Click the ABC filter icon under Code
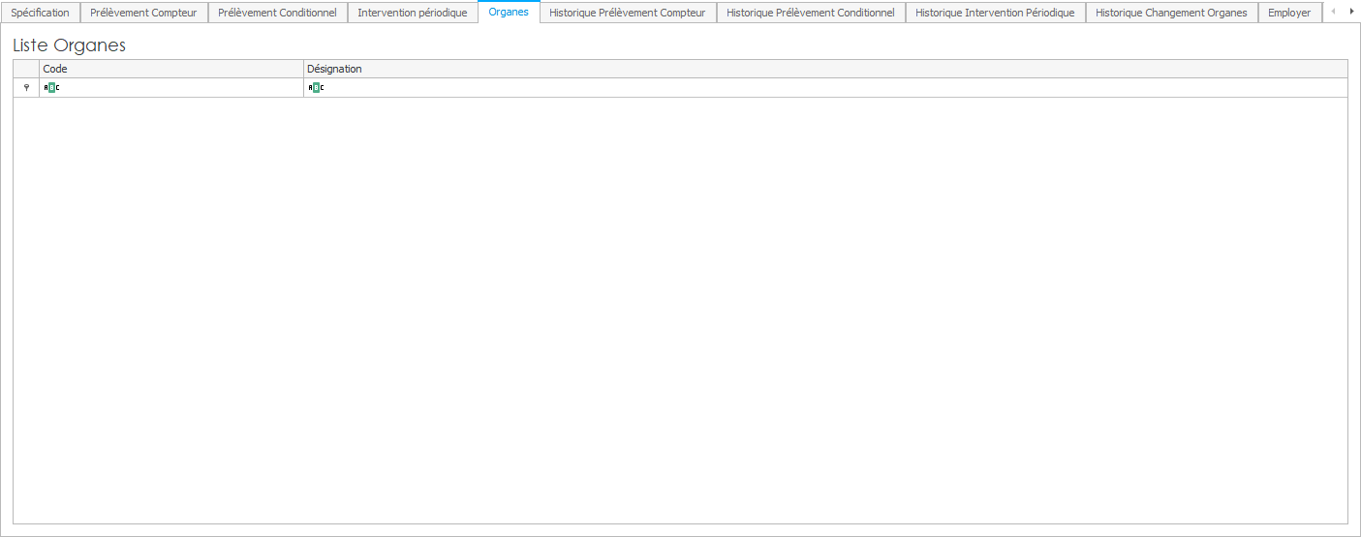 (52, 88)
